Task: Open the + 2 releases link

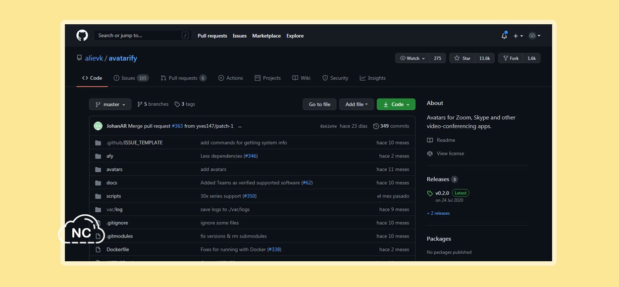Action: (x=438, y=213)
